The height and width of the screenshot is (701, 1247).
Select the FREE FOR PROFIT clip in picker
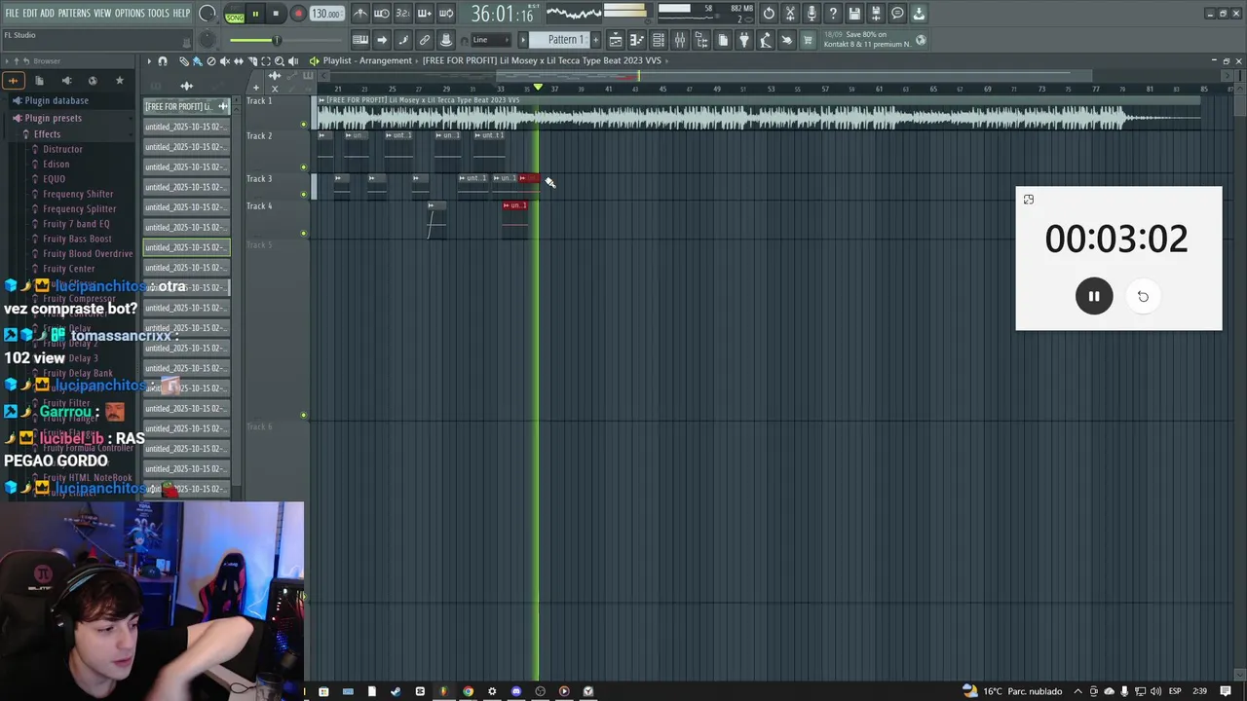click(x=186, y=106)
